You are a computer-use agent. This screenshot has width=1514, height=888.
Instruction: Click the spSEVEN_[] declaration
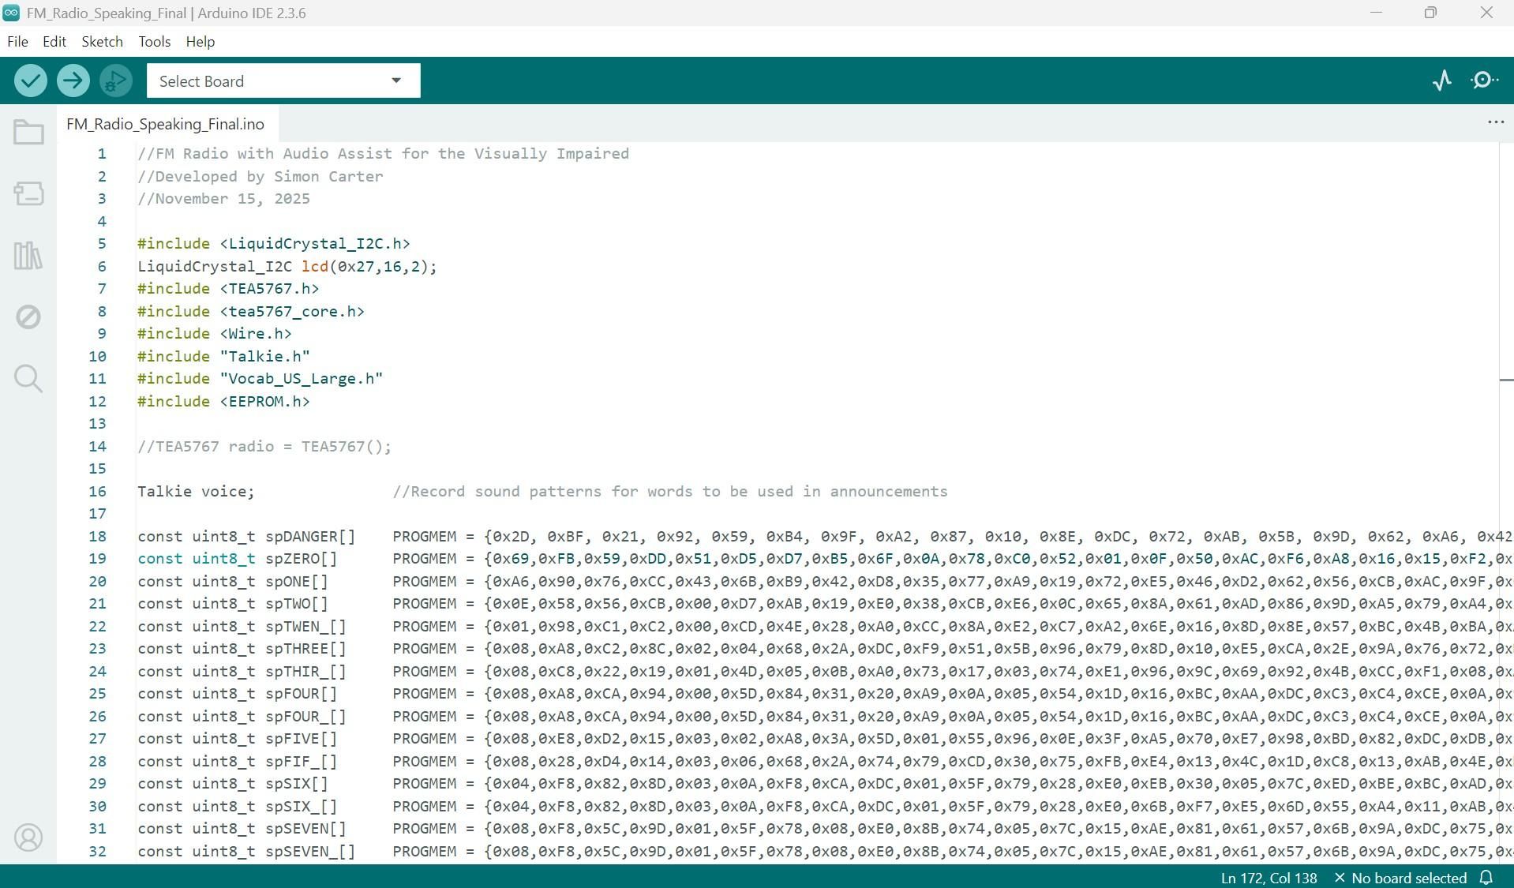click(x=246, y=851)
